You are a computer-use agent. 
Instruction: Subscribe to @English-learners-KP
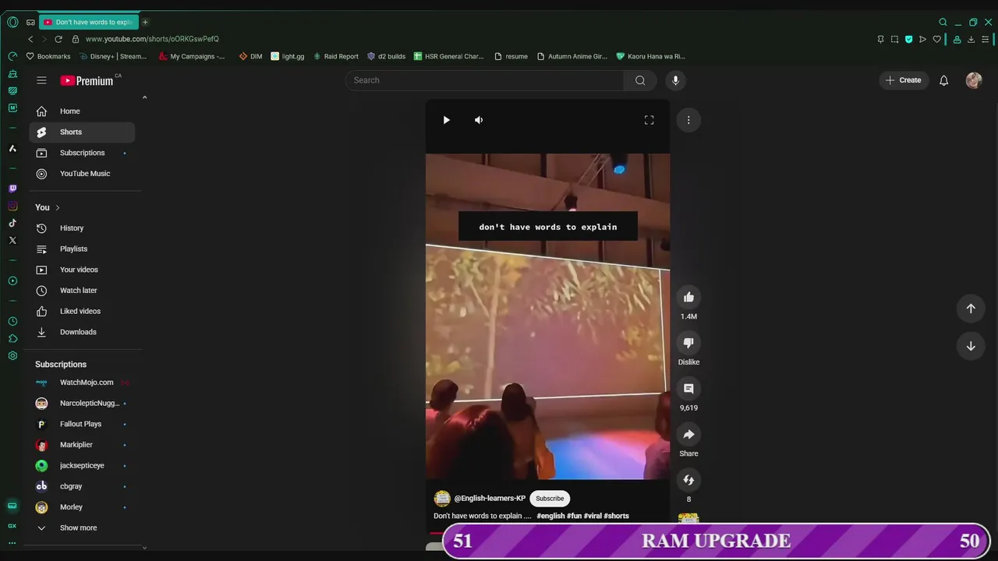pyautogui.click(x=550, y=499)
